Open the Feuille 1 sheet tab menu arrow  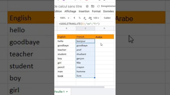coord(67,92)
